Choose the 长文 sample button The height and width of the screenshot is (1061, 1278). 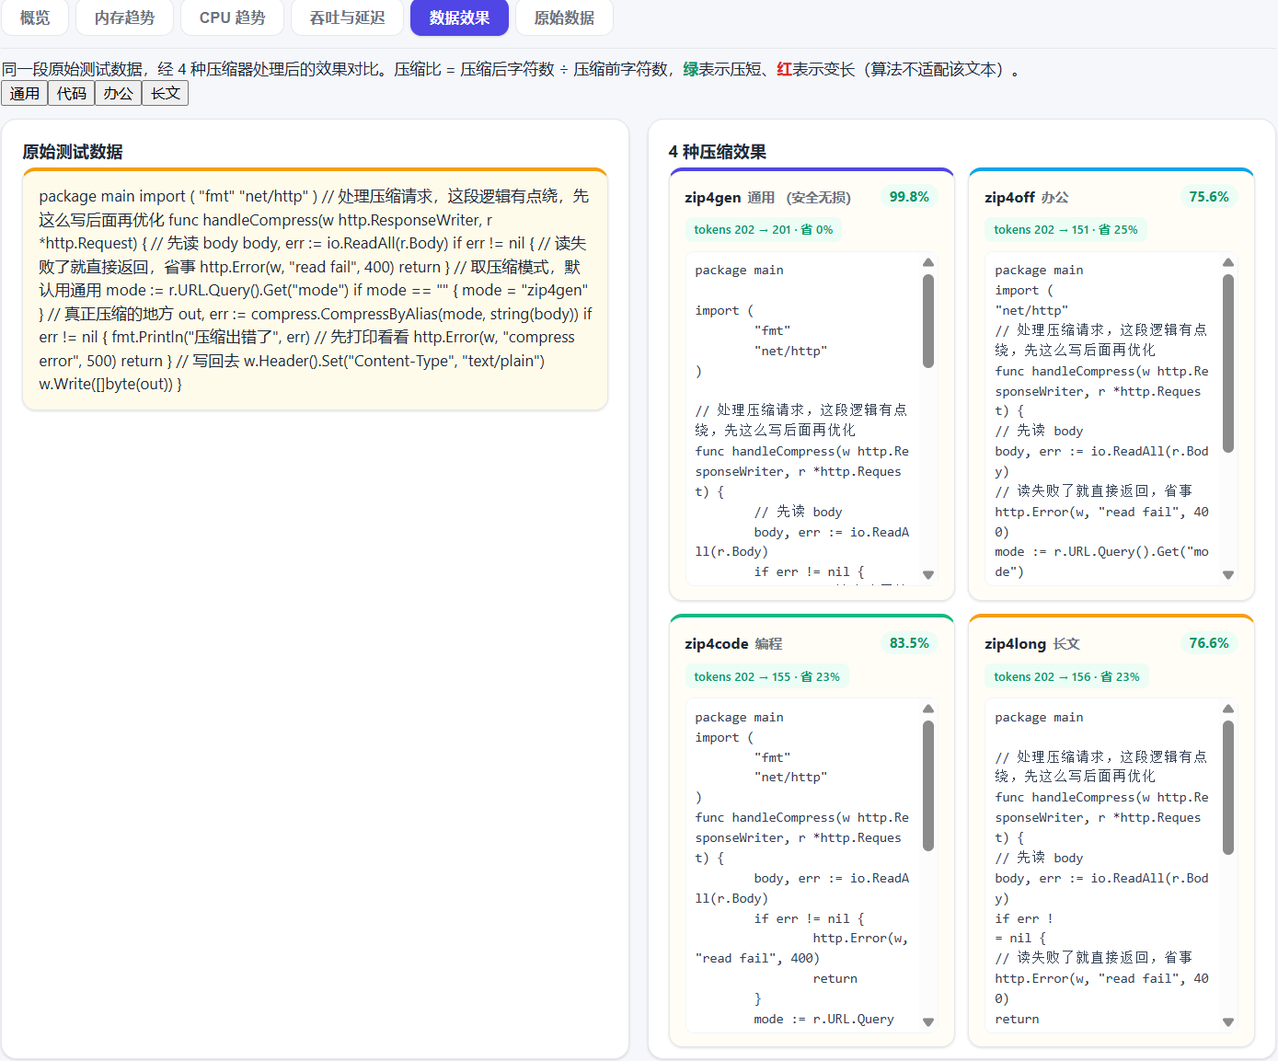click(166, 93)
